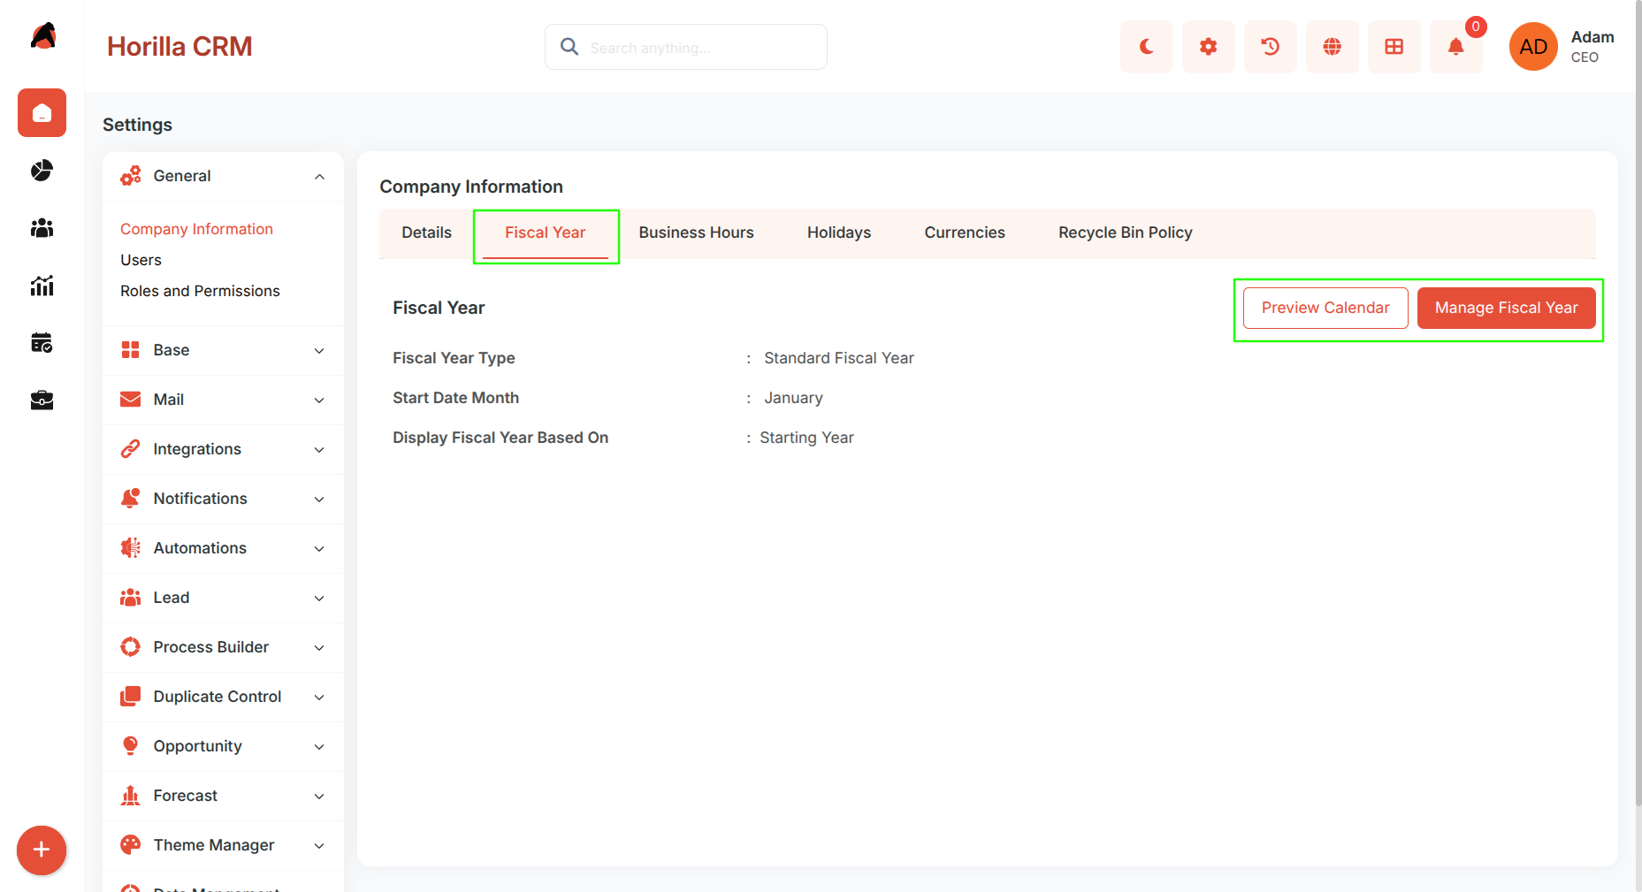Open the bar chart reports sidebar icon

(42, 286)
